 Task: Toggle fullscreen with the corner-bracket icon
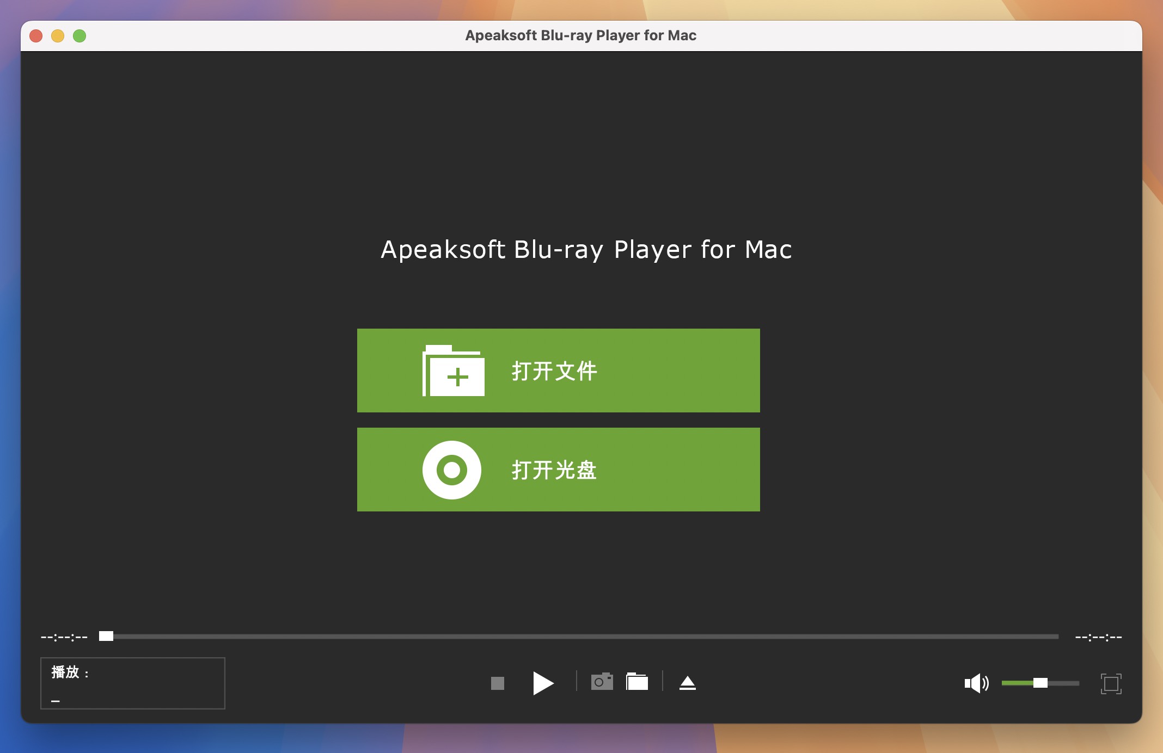tap(1111, 684)
